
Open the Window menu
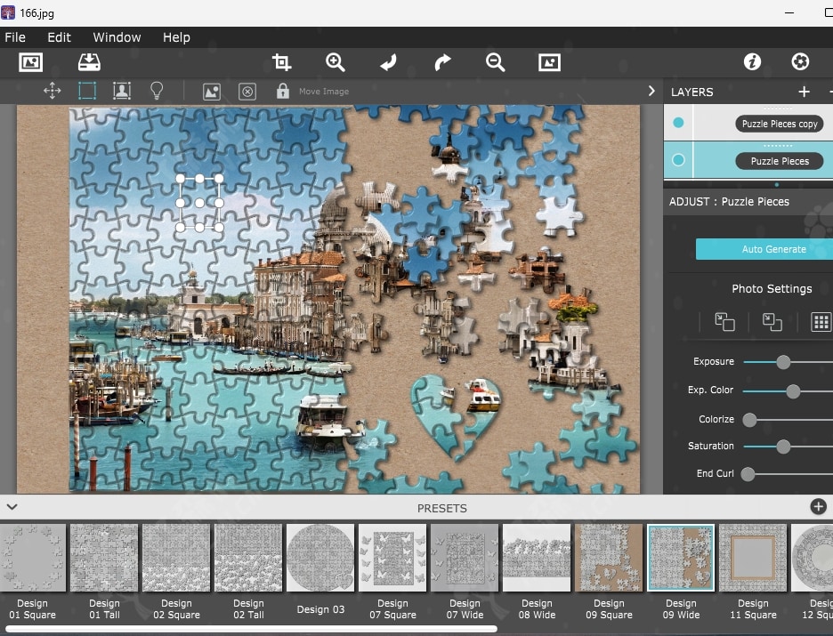[117, 37]
